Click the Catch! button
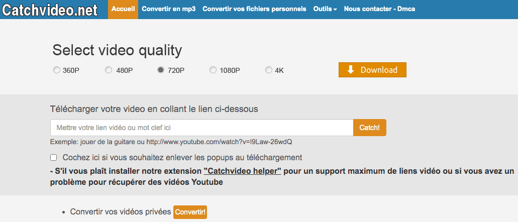 tap(370, 128)
